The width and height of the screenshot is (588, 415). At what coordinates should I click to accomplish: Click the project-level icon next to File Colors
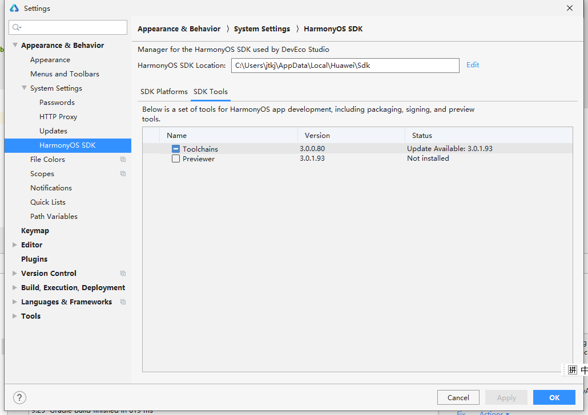click(123, 160)
